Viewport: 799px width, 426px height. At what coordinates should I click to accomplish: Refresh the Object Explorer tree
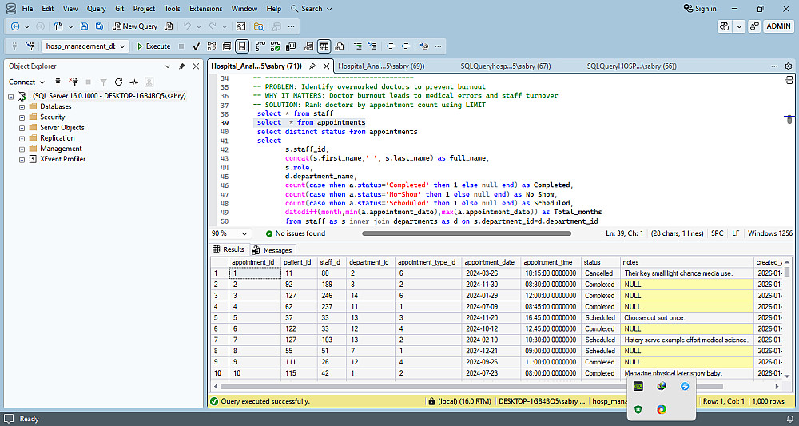118,82
